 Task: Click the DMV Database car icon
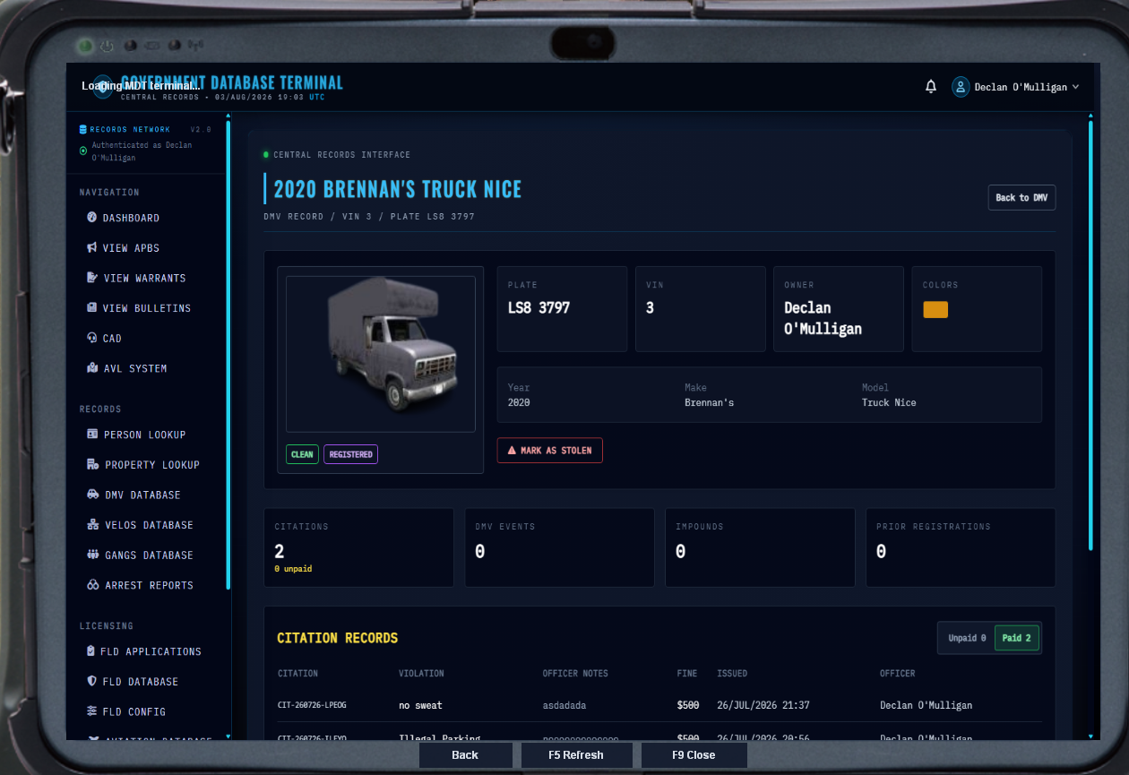[x=92, y=495]
